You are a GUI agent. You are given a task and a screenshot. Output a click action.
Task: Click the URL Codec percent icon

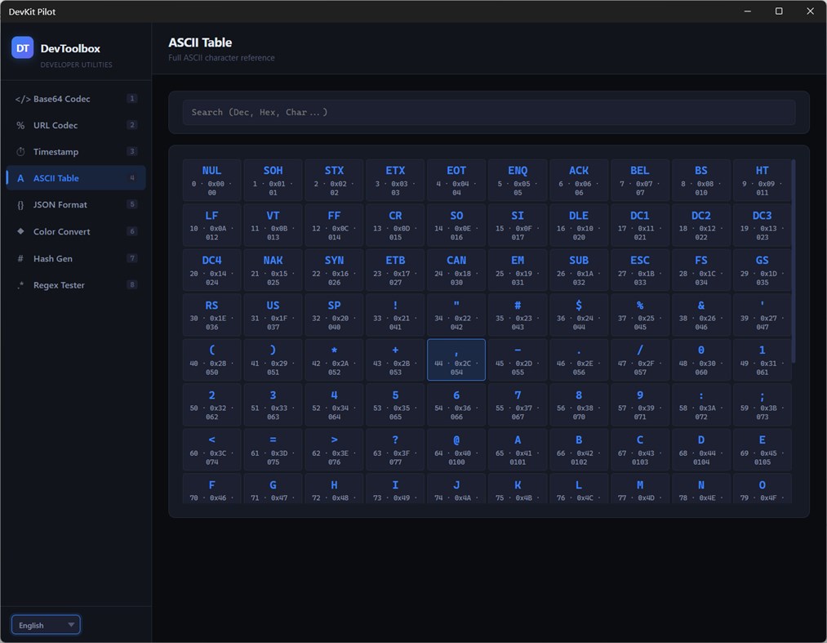(x=20, y=126)
